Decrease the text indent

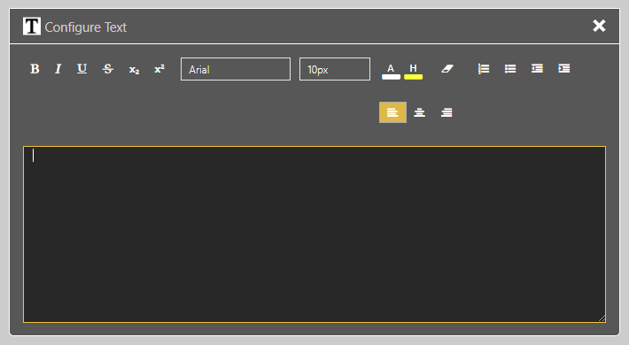coord(537,69)
